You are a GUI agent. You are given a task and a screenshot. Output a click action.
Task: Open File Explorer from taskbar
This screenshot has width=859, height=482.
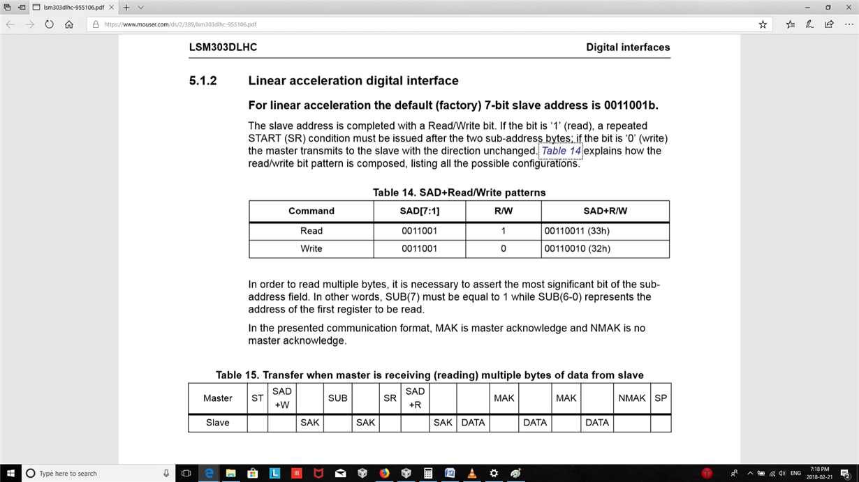click(230, 473)
